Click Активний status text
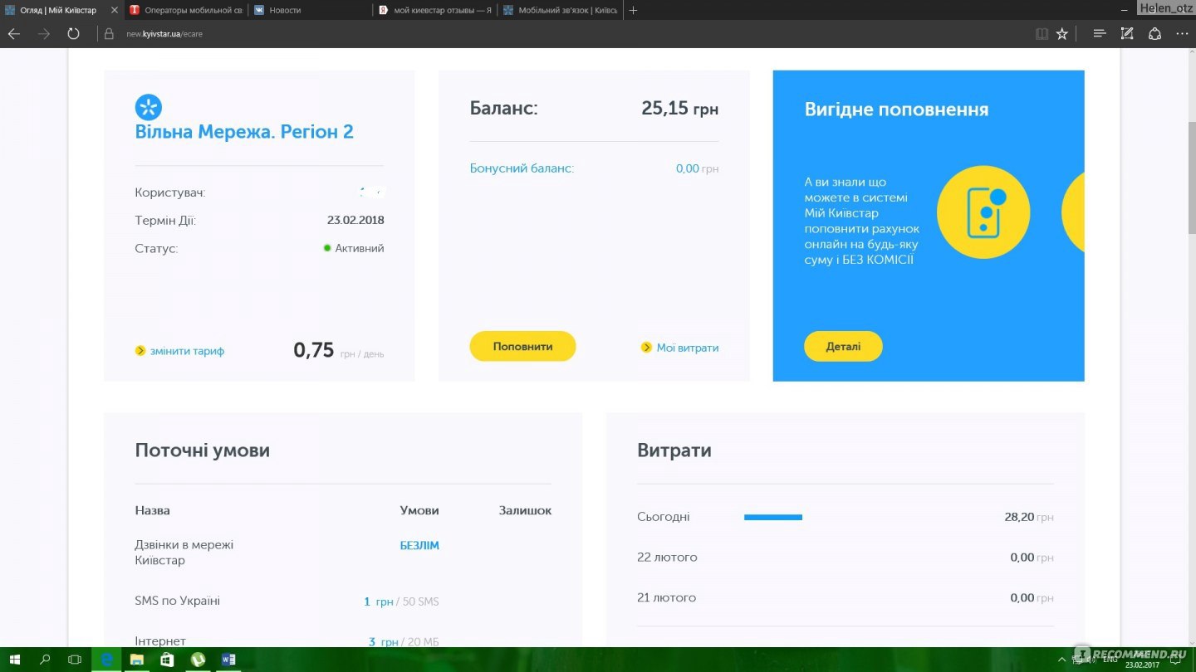Viewport: 1196px width, 672px height. point(360,248)
